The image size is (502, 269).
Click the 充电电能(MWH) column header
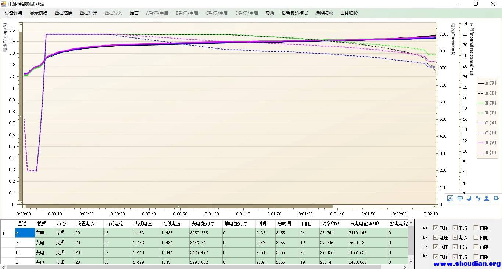click(368, 223)
